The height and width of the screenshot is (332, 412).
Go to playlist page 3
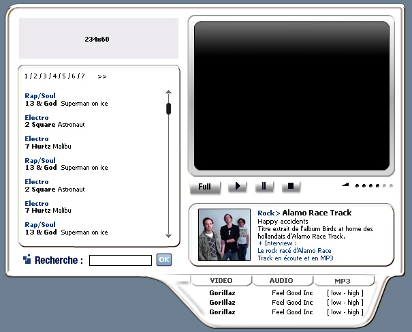pos(45,76)
